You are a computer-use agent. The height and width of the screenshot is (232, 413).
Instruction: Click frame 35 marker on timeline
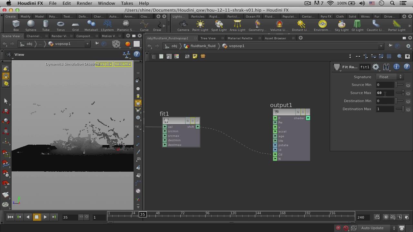142,214
